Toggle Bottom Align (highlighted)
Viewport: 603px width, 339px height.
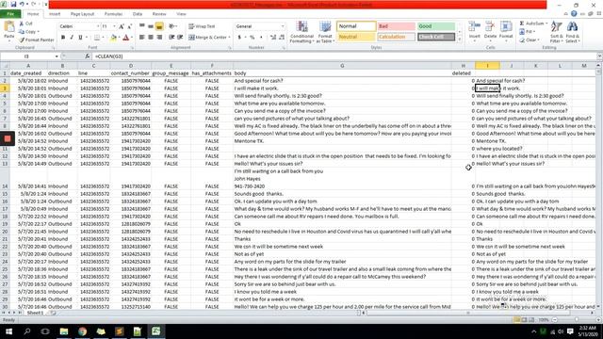[159, 26]
